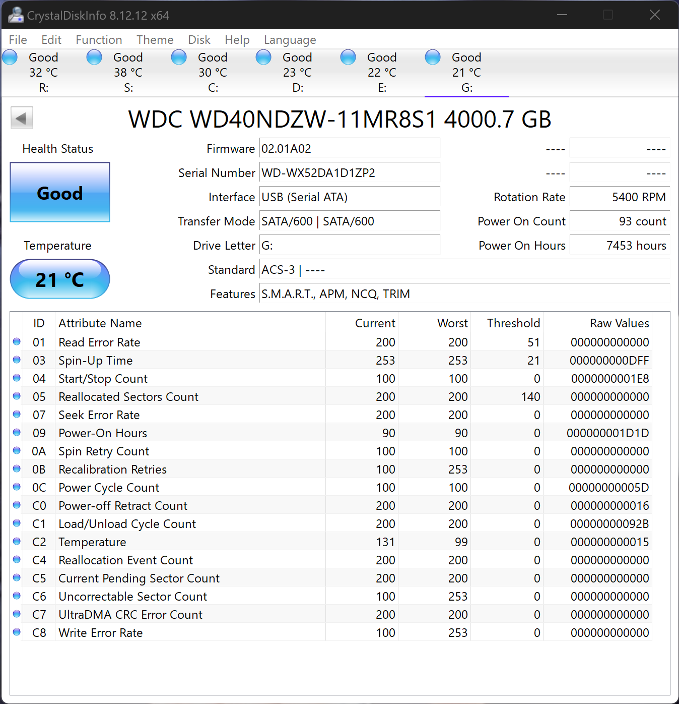Click indicator beside Temperature attribute C2
The width and height of the screenshot is (679, 704).
click(x=17, y=541)
